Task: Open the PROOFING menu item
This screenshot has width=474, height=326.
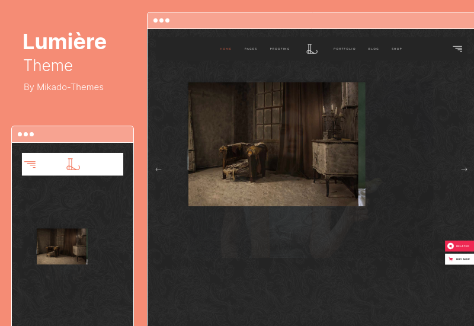Action: [x=280, y=49]
